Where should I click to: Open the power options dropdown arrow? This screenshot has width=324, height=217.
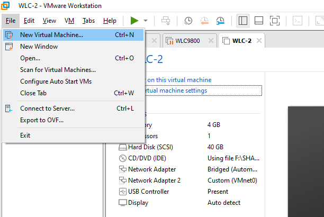coord(146,21)
